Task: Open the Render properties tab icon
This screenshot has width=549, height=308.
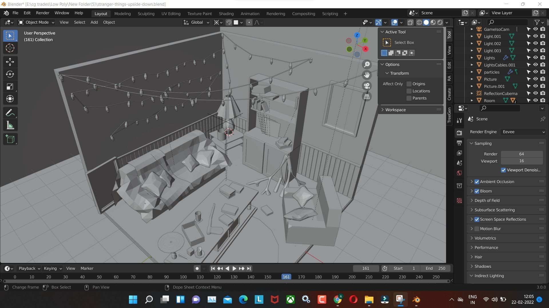Action: (x=460, y=133)
